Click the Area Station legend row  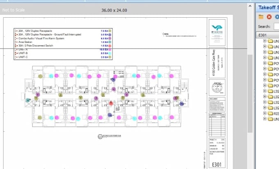click(x=63, y=42)
